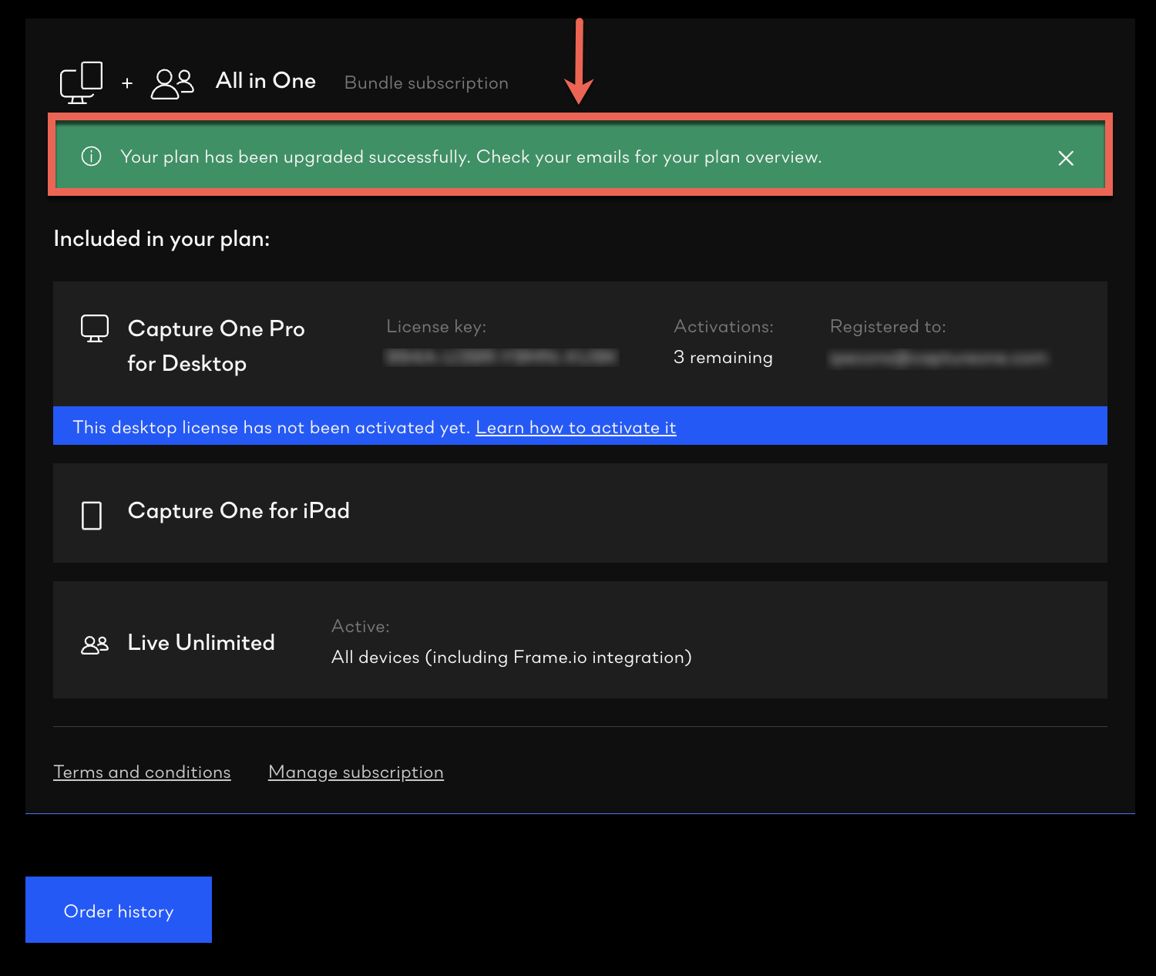1156x976 pixels.
Task: Click the Registered to label
Action: coord(888,327)
